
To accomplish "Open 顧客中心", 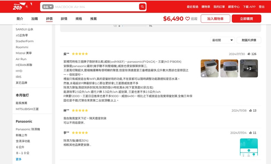I will pos(234,7).
